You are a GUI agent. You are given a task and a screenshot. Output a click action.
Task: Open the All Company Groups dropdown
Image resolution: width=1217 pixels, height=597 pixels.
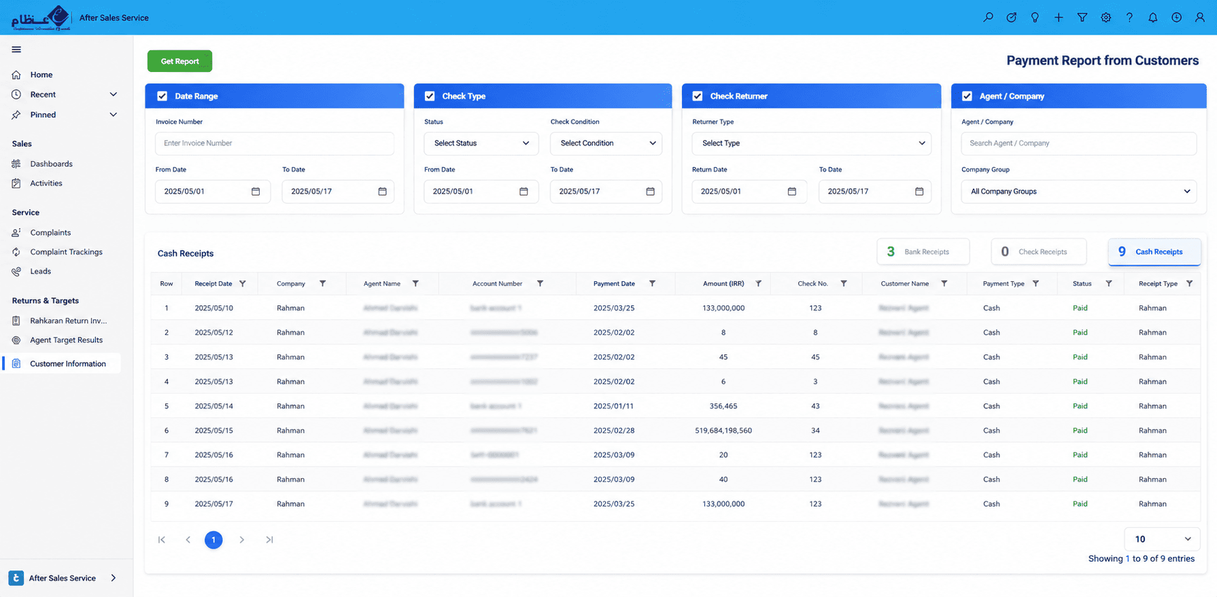coord(1079,192)
